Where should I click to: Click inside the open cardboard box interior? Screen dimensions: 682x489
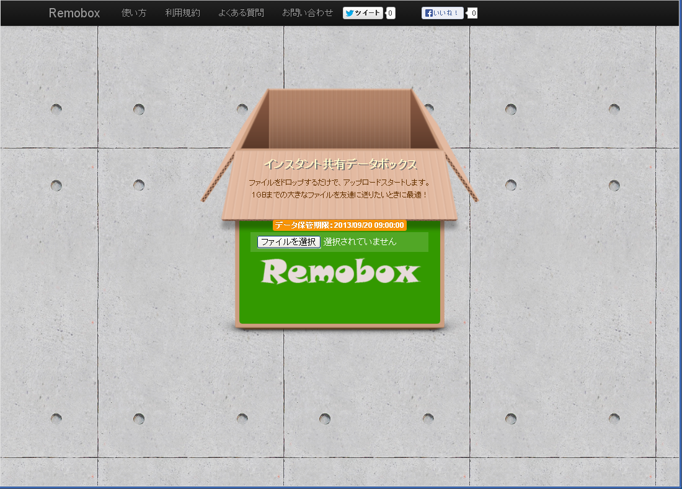pos(340,121)
